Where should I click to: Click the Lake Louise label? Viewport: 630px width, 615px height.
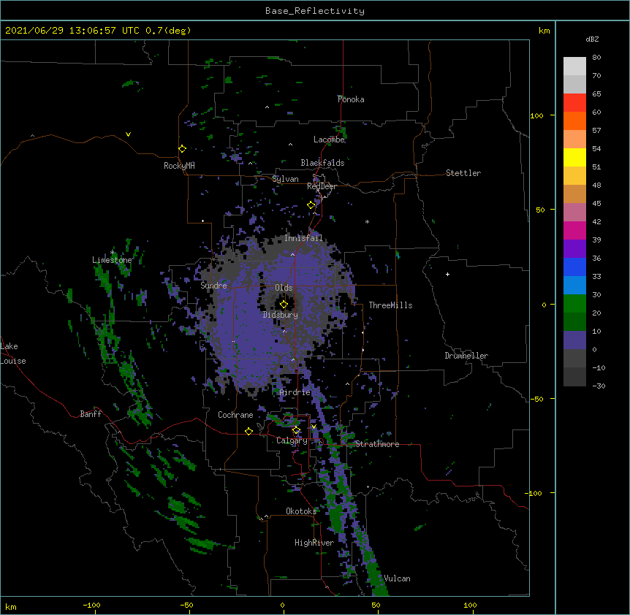coord(13,354)
